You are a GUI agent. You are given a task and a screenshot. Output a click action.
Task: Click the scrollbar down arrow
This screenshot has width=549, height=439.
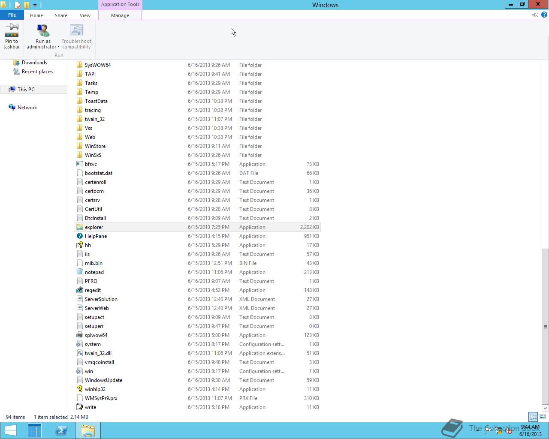[x=545, y=408]
